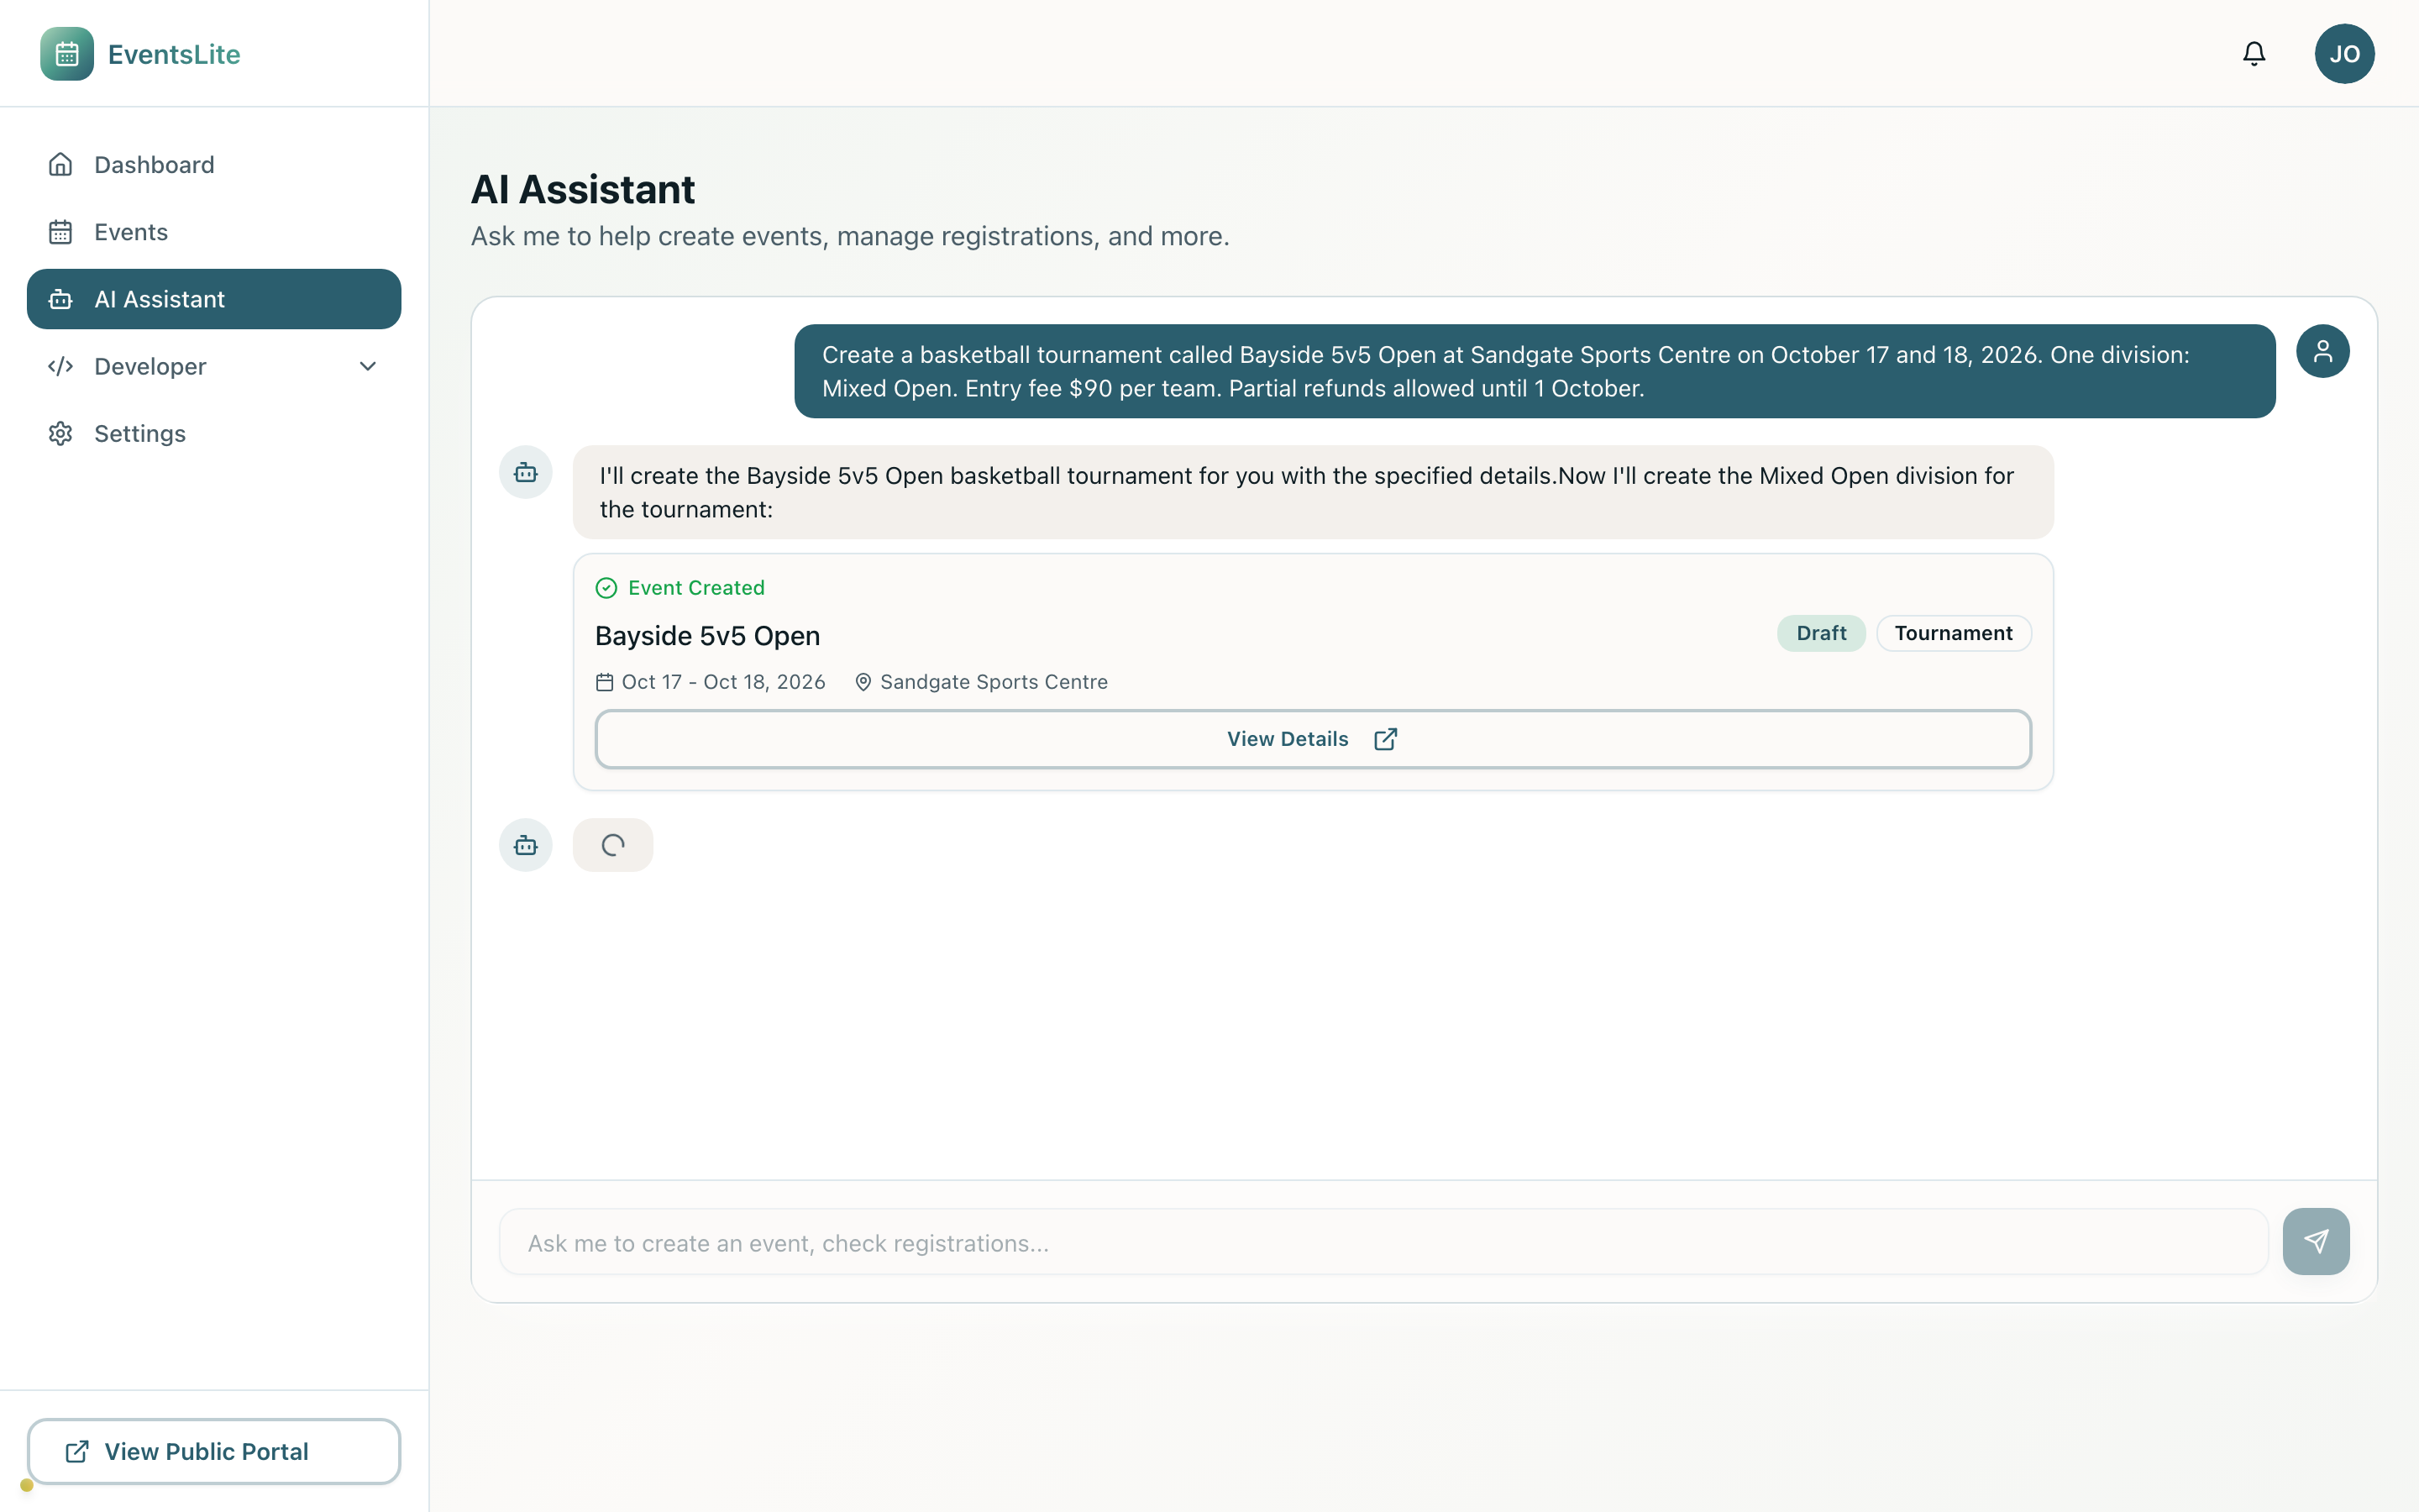This screenshot has height=1512, width=2419.
Task: Open the notifications bell
Action: click(2253, 54)
